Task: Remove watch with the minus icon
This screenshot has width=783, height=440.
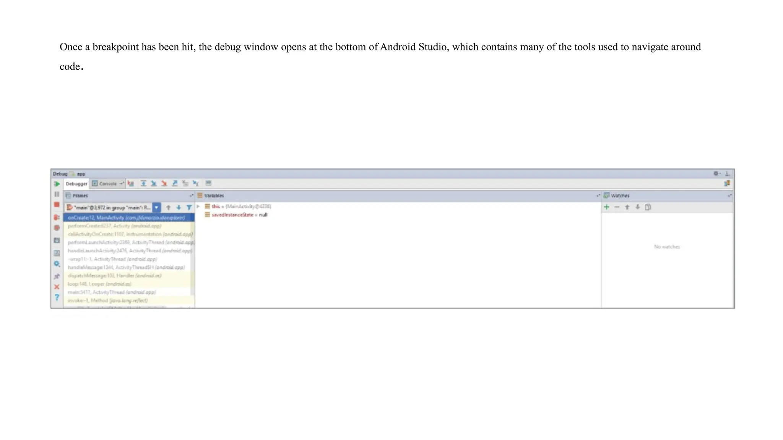Action: [x=617, y=207]
